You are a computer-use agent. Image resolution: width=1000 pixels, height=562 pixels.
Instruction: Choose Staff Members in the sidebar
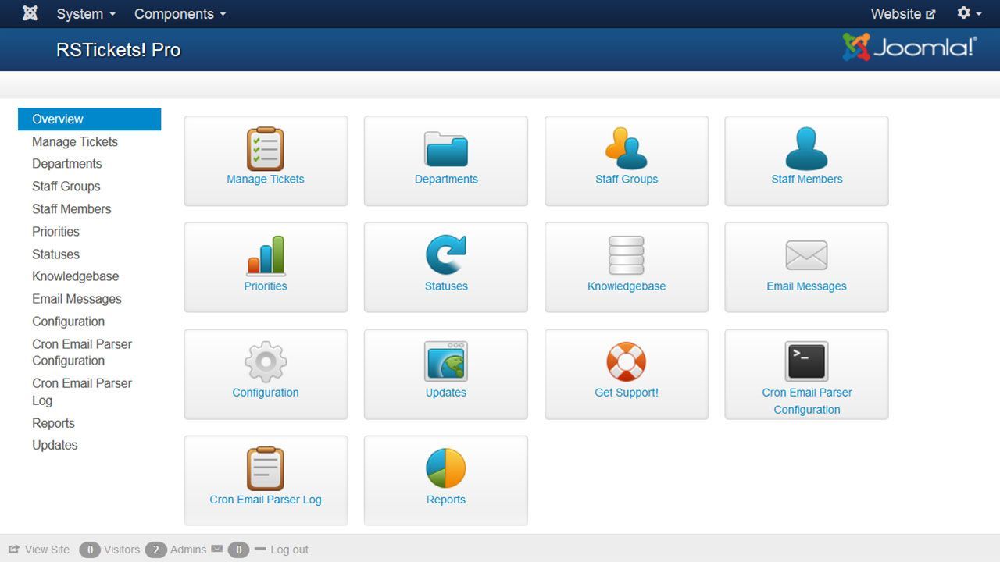[72, 209]
